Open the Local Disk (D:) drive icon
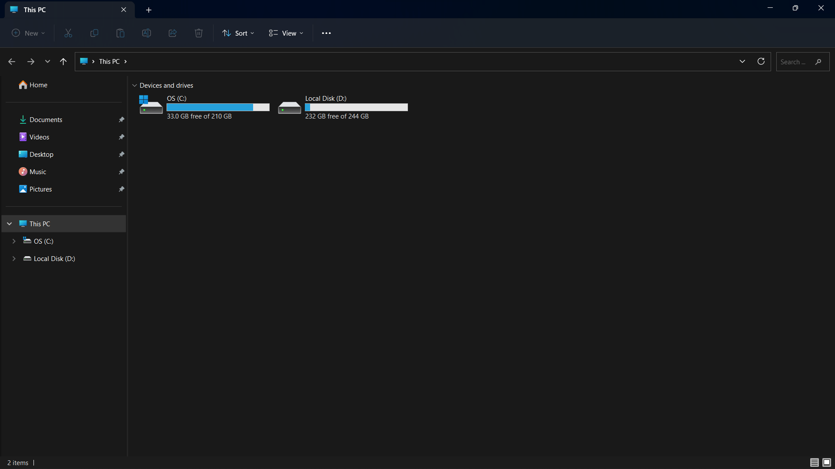Screen dimensions: 835x469 click(x=290, y=107)
